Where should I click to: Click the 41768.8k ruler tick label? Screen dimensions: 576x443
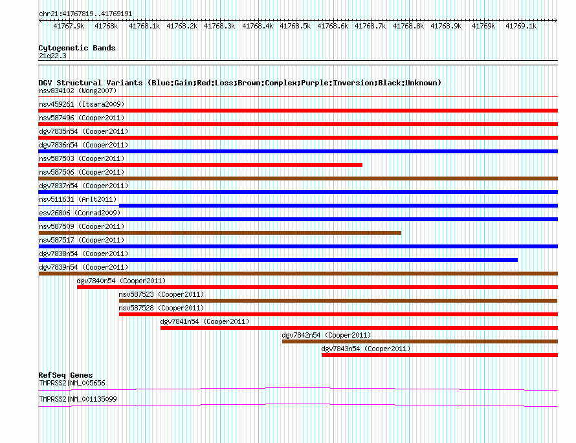408,27
